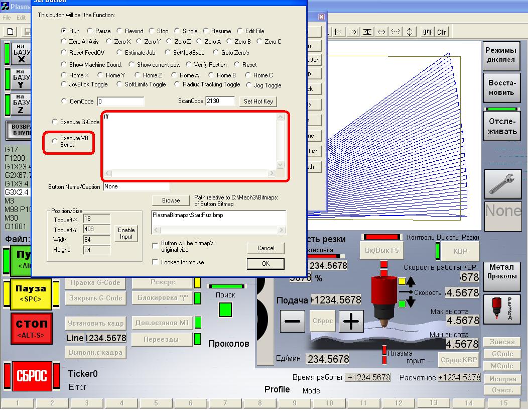
Task: Click the jump-to-start |<< toolbar icon
Action: [x=339, y=32]
